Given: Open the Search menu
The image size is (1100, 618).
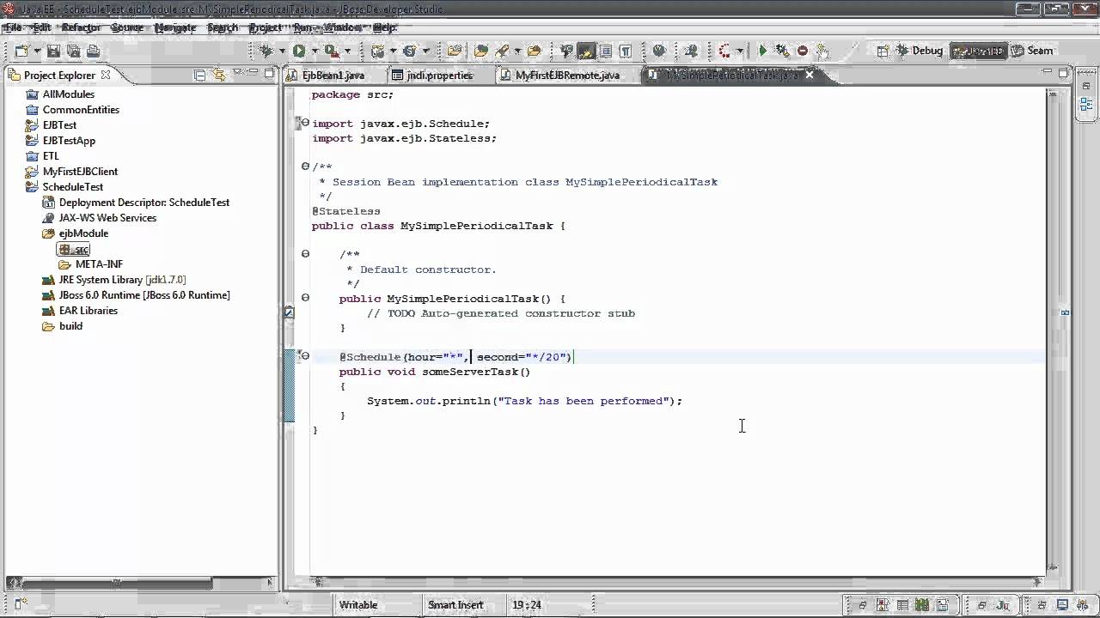Looking at the screenshot, I should pos(222,27).
